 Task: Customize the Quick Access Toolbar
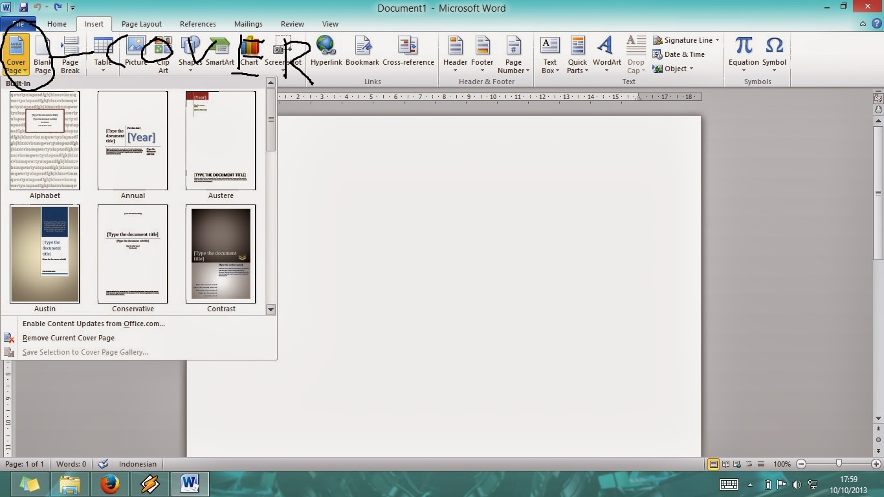coord(72,8)
